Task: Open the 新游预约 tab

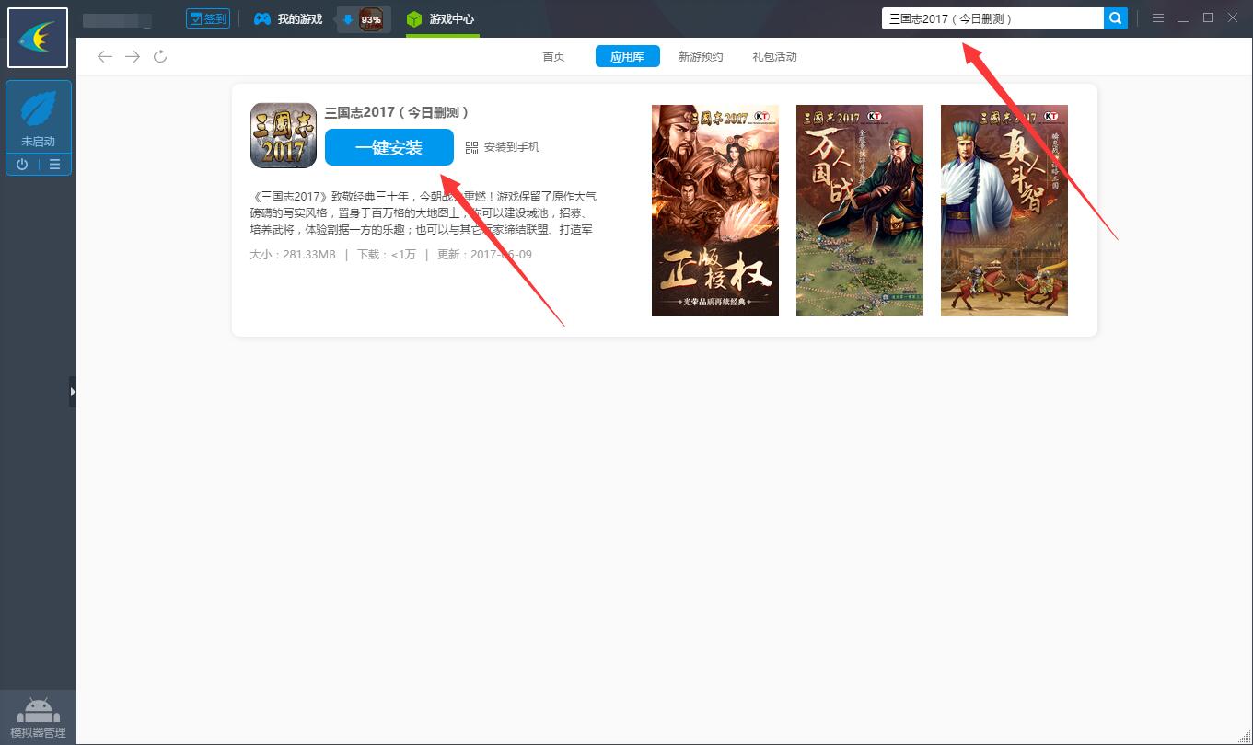Action: (x=701, y=57)
